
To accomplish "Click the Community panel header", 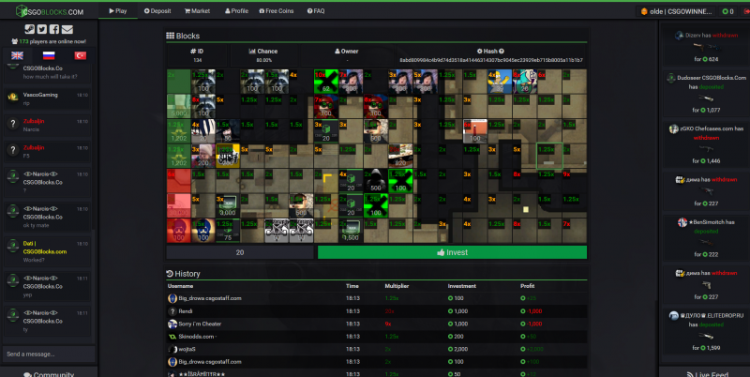I will [x=49, y=372].
